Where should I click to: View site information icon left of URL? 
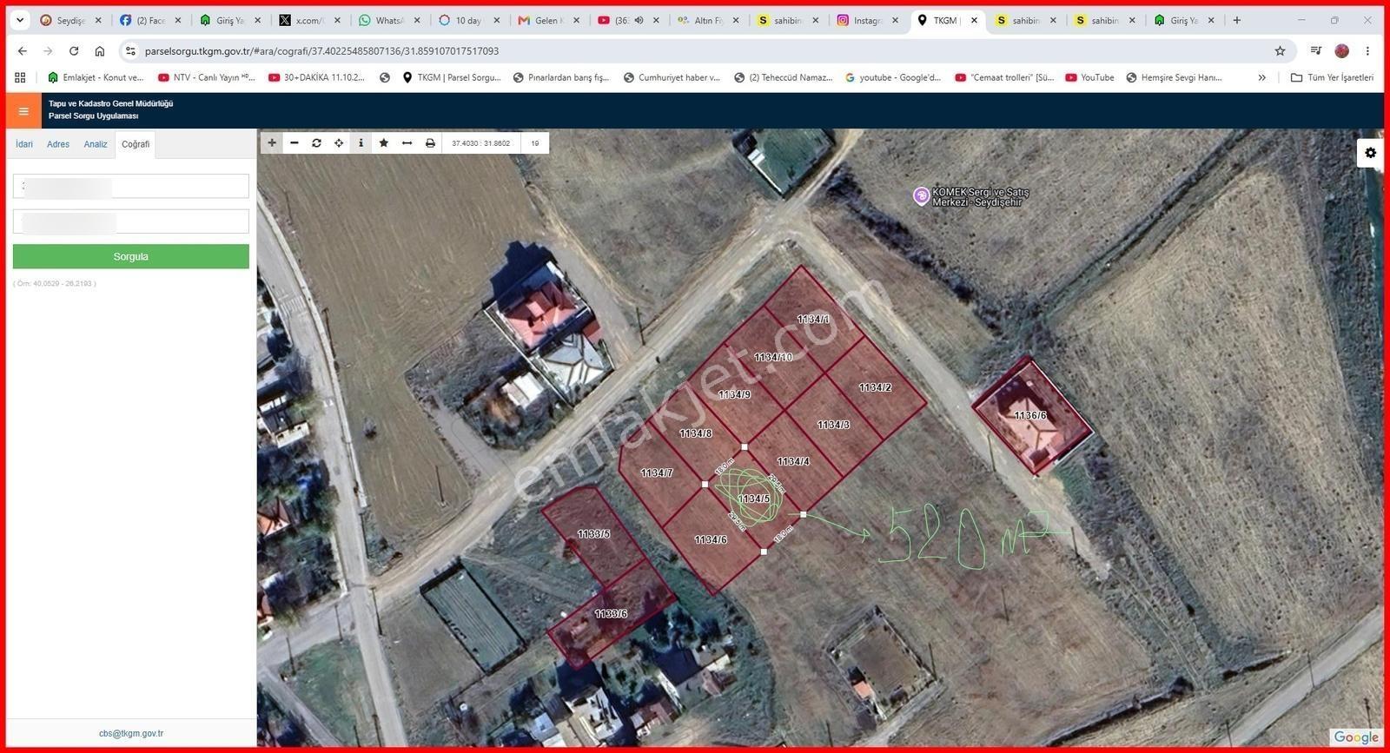(x=130, y=51)
